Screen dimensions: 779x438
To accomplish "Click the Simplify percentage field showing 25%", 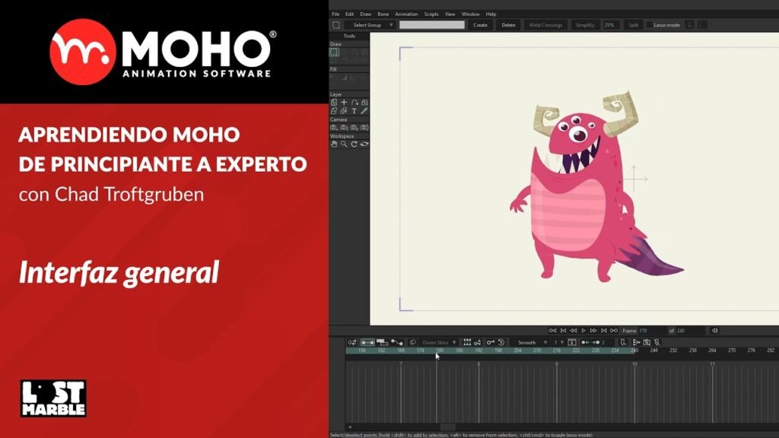I will click(x=611, y=25).
